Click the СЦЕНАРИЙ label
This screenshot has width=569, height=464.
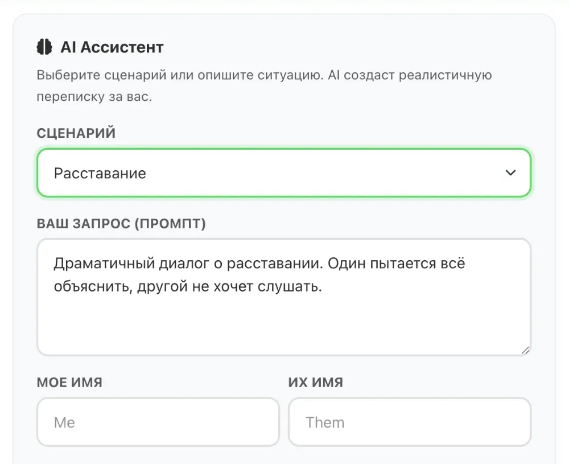point(76,133)
